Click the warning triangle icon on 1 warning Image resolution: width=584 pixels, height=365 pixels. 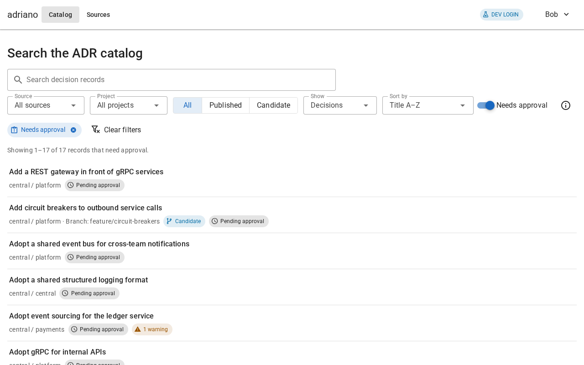coord(138,329)
